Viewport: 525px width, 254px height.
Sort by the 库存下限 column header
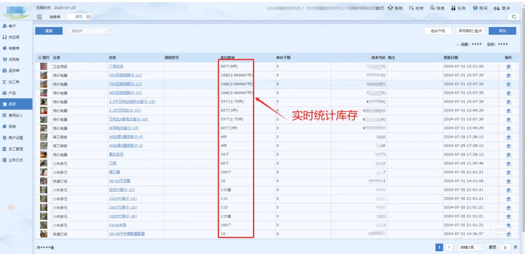283,58
